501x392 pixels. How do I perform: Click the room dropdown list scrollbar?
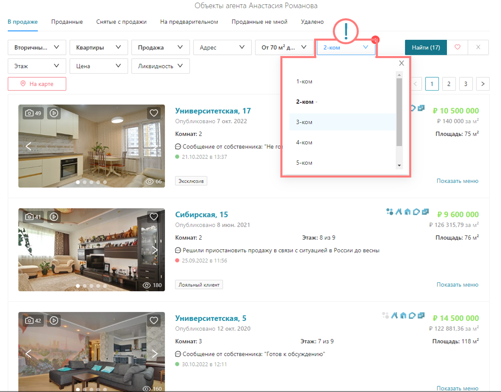pyautogui.click(x=399, y=113)
